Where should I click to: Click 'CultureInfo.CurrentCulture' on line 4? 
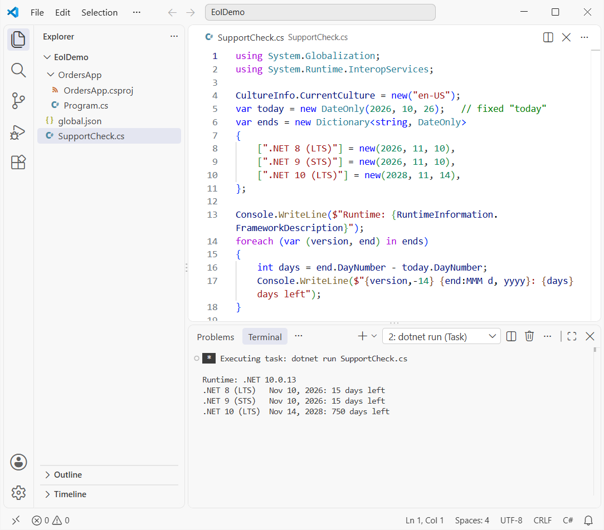[305, 95]
